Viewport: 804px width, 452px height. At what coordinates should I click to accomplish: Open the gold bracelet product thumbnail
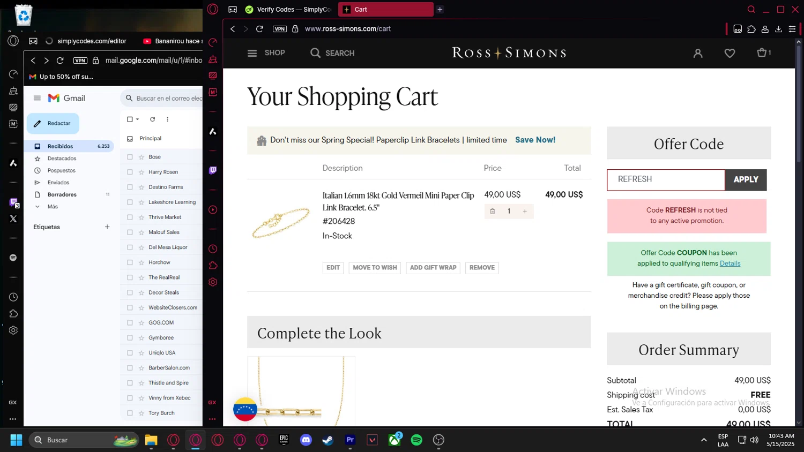coord(280,222)
